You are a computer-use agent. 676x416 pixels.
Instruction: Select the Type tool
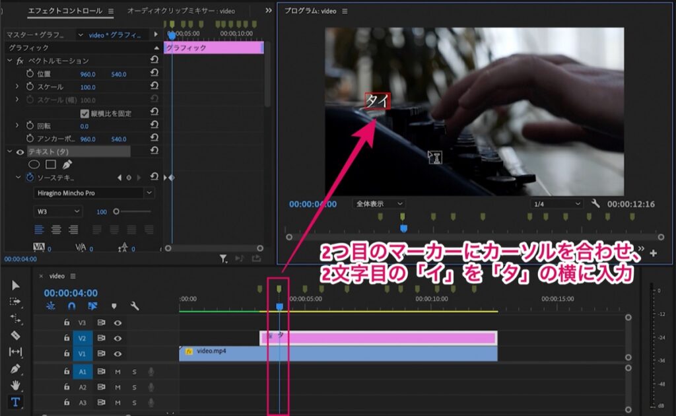16,401
